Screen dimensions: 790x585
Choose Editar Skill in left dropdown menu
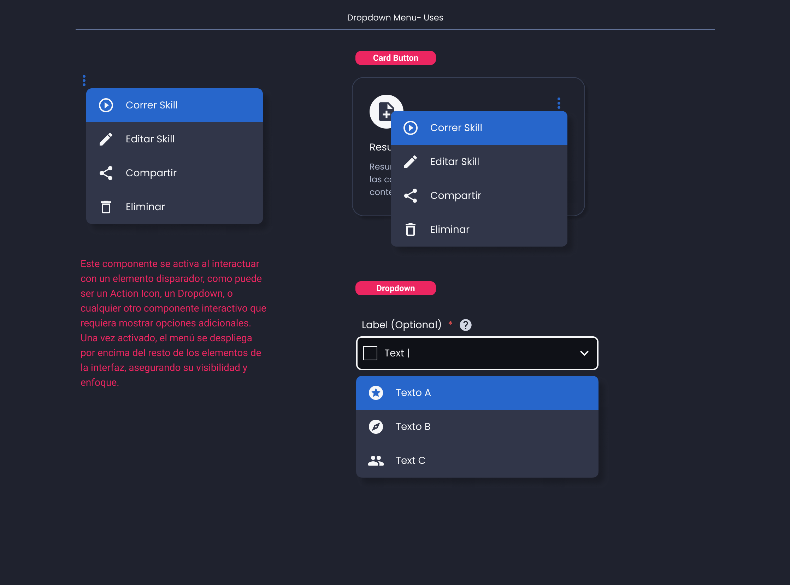click(x=174, y=139)
